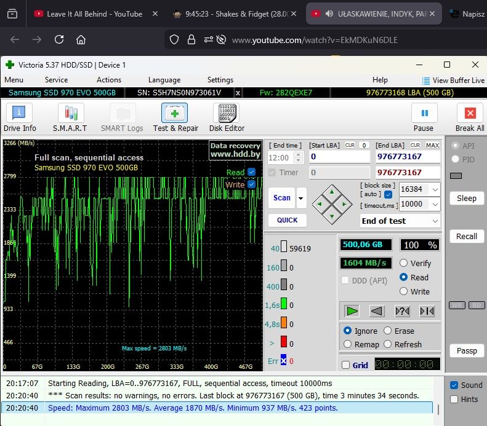The image size is (487, 426).
Task: Click the Scan button
Action: 282,198
